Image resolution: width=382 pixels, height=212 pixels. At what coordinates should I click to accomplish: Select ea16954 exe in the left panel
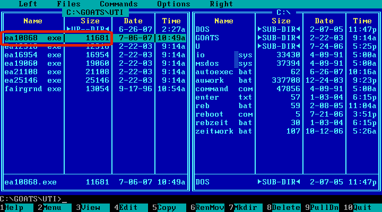(x=95, y=55)
